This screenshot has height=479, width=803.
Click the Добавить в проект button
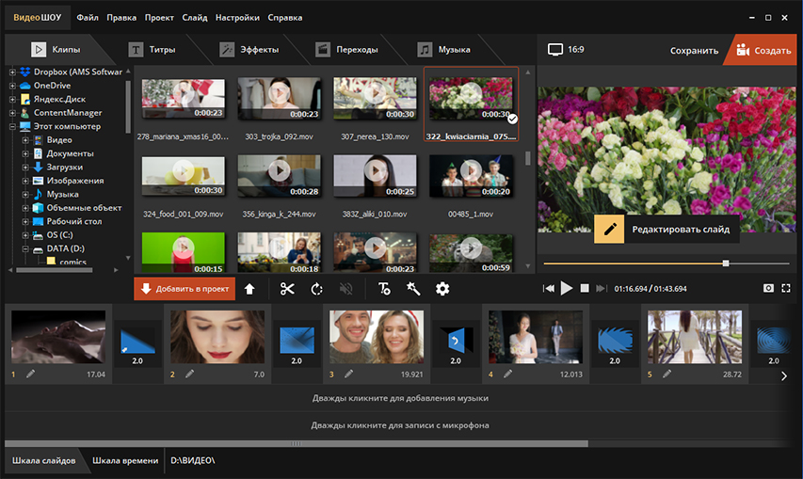[184, 289]
